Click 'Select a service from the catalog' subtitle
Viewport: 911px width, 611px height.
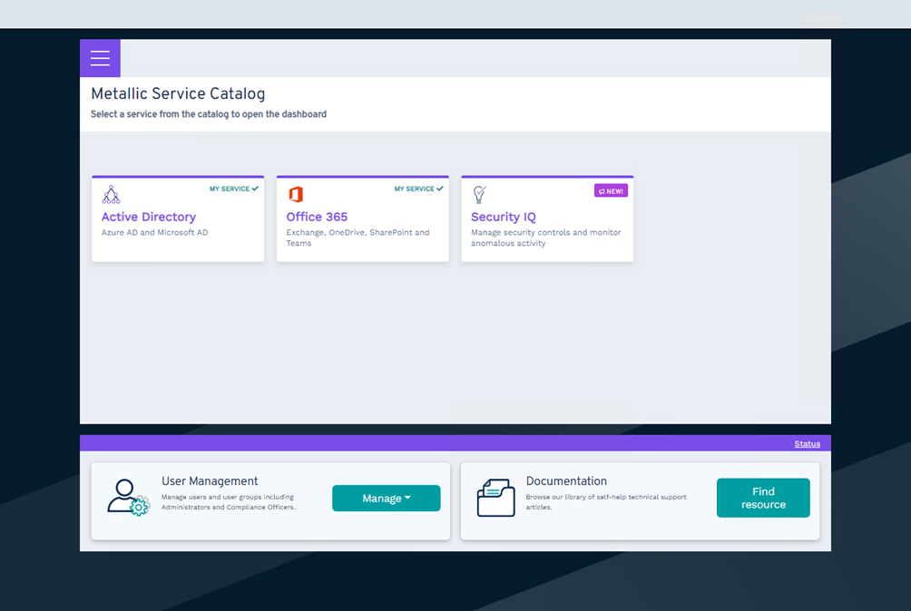coord(209,114)
